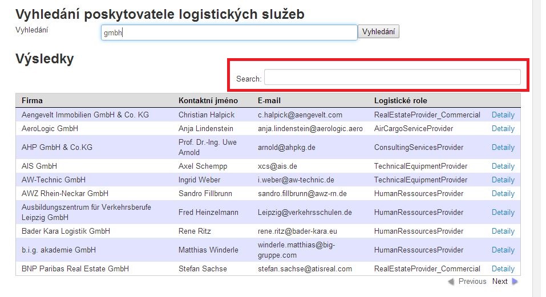Click the Next page arrow icon
546x297 pixels.
515,282
